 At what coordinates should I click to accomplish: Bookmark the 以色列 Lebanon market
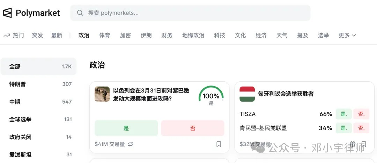pyautogui.click(x=219, y=144)
